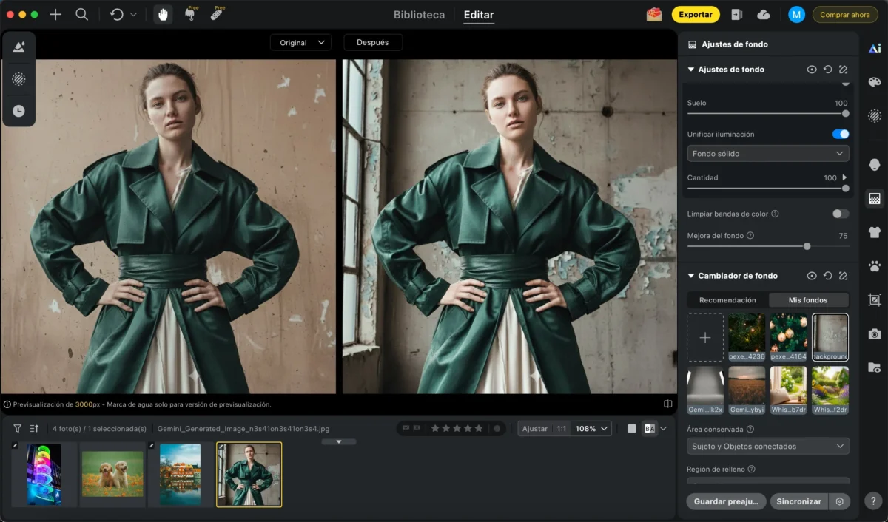Select the hand pan tool
The height and width of the screenshot is (522, 888).
point(163,14)
